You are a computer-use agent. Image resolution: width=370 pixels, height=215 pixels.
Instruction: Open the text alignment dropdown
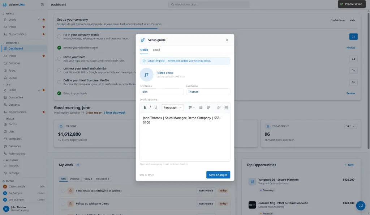[192, 107]
